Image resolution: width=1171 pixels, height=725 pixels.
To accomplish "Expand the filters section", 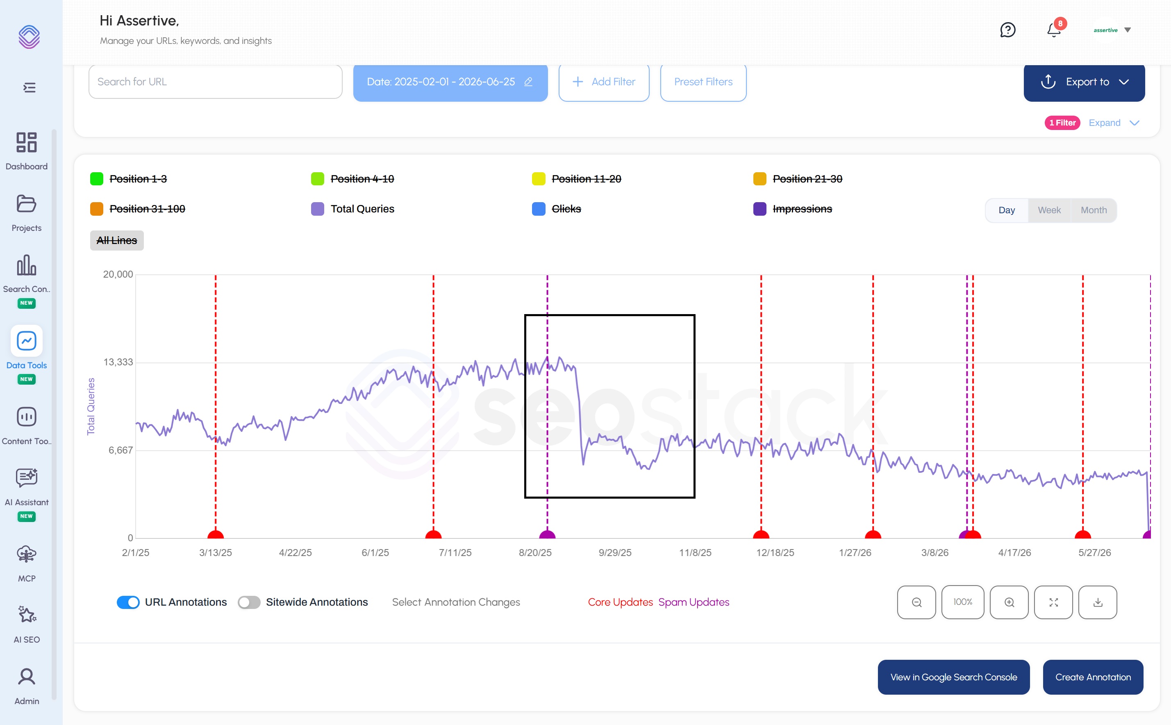I will tap(1114, 123).
